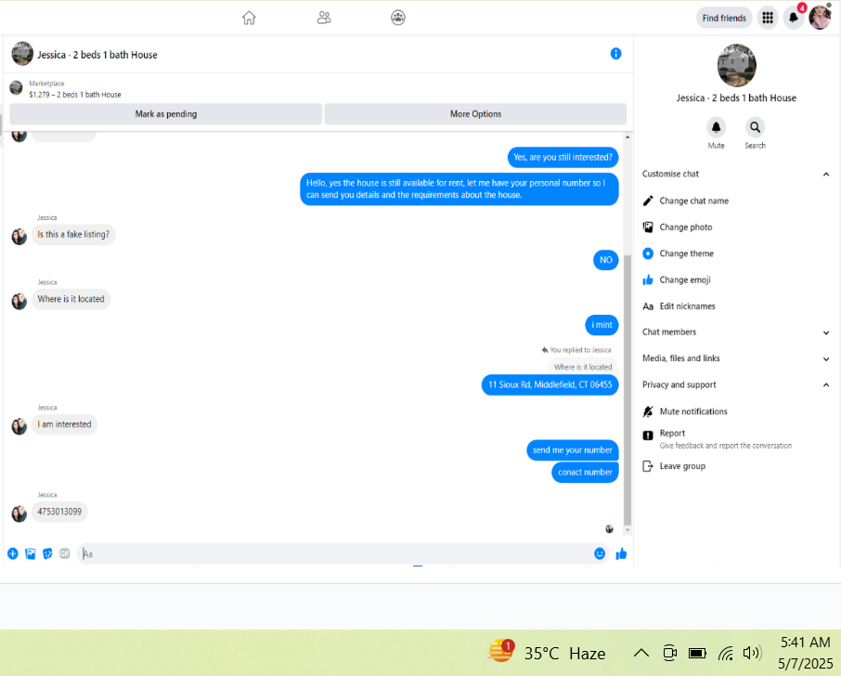This screenshot has height=676, width=841.
Task: Click the taskbar volume speaker icon
Action: (752, 653)
